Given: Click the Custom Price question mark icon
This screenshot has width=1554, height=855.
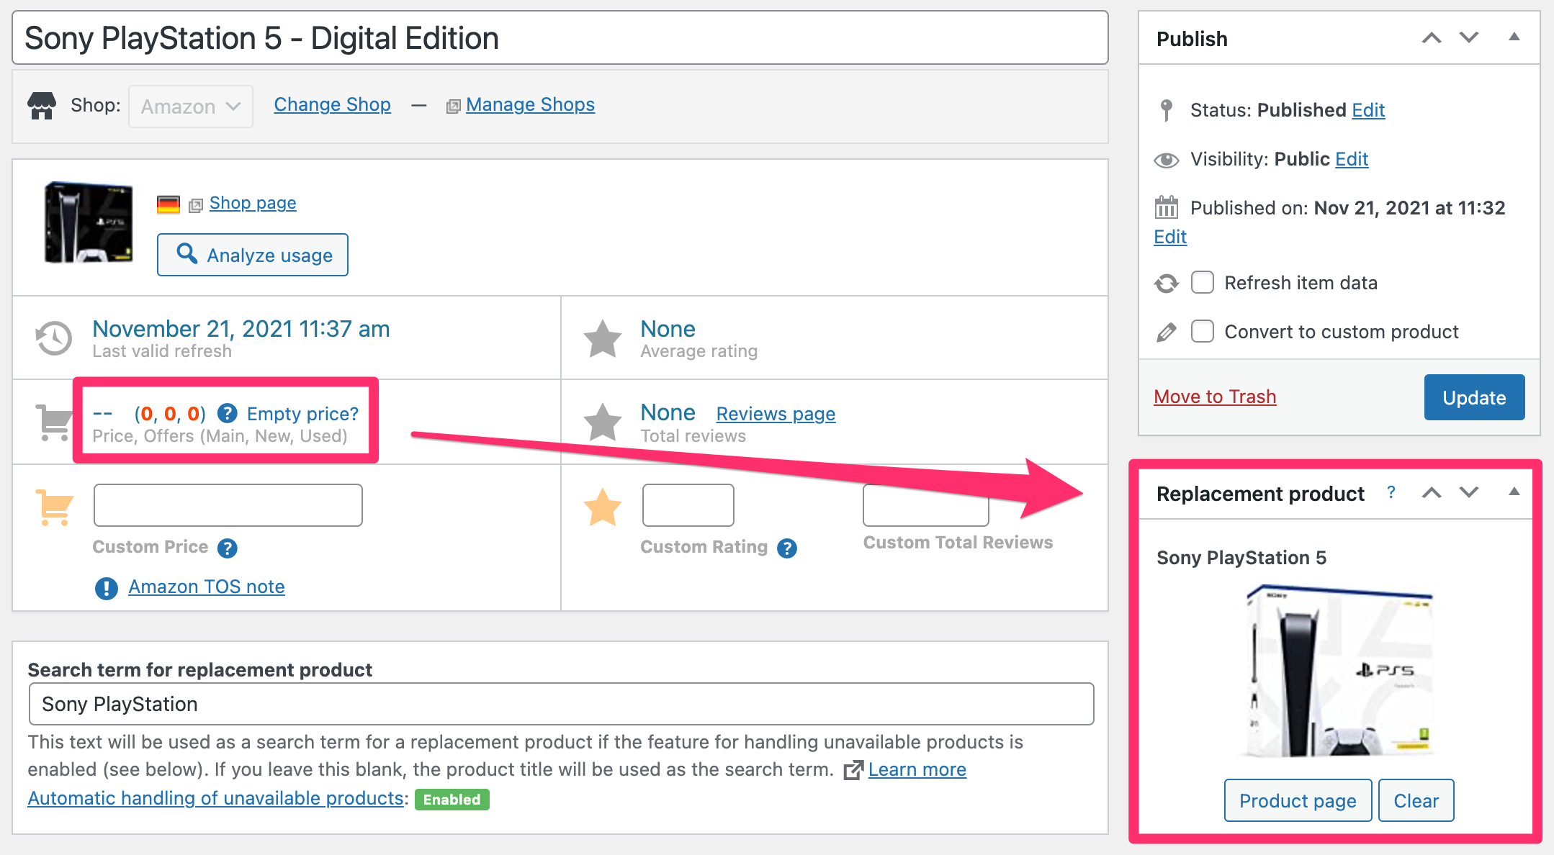Looking at the screenshot, I should pyautogui.click(x=228, y=548).
